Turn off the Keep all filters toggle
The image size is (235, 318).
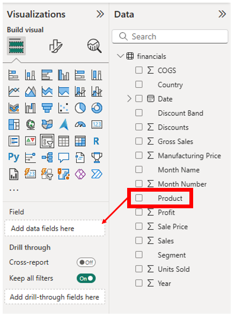86,278
